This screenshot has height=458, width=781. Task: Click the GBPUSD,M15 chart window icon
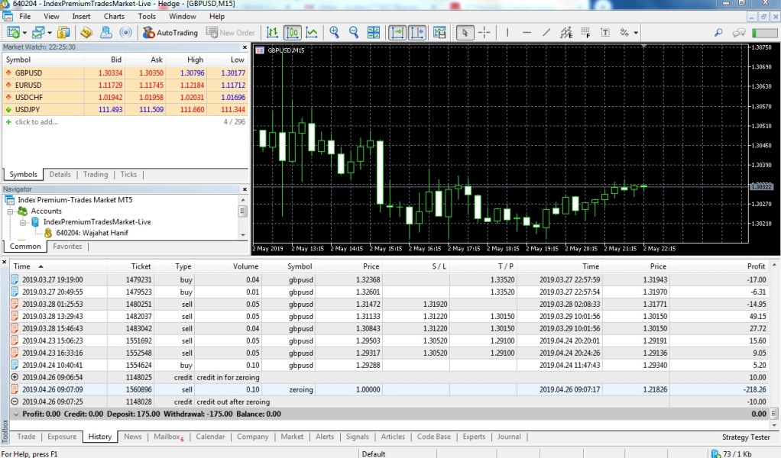click(260, 50)
